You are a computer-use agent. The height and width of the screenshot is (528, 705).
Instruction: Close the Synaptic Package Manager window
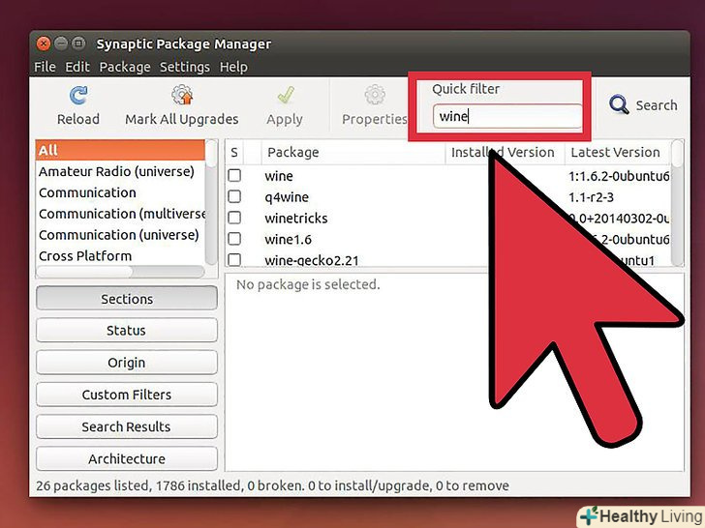[x=44, y=44]
